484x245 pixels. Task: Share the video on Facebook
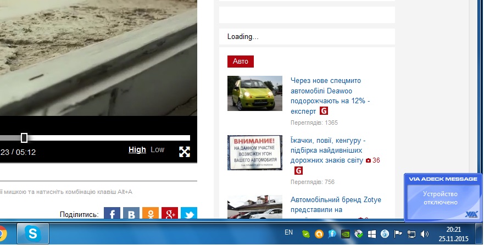112,214
